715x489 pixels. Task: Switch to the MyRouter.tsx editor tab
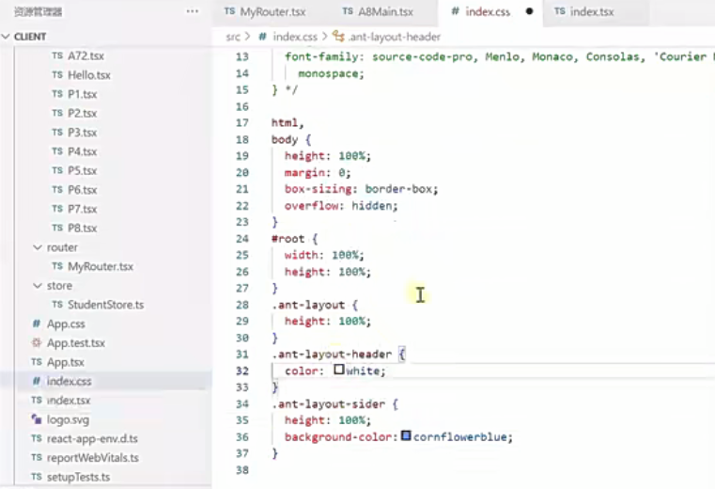(265, 12)
